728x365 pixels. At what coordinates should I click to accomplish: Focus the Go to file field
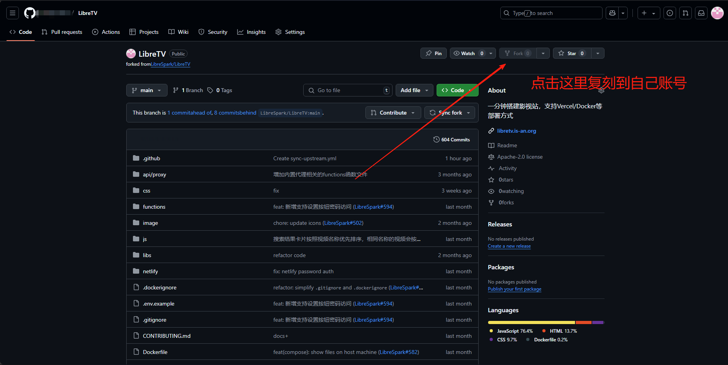coord(348,90)
